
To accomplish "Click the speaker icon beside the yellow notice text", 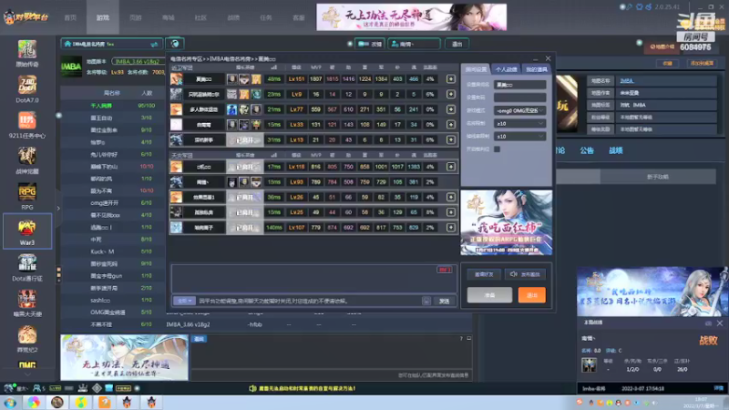I will (252, 388).
